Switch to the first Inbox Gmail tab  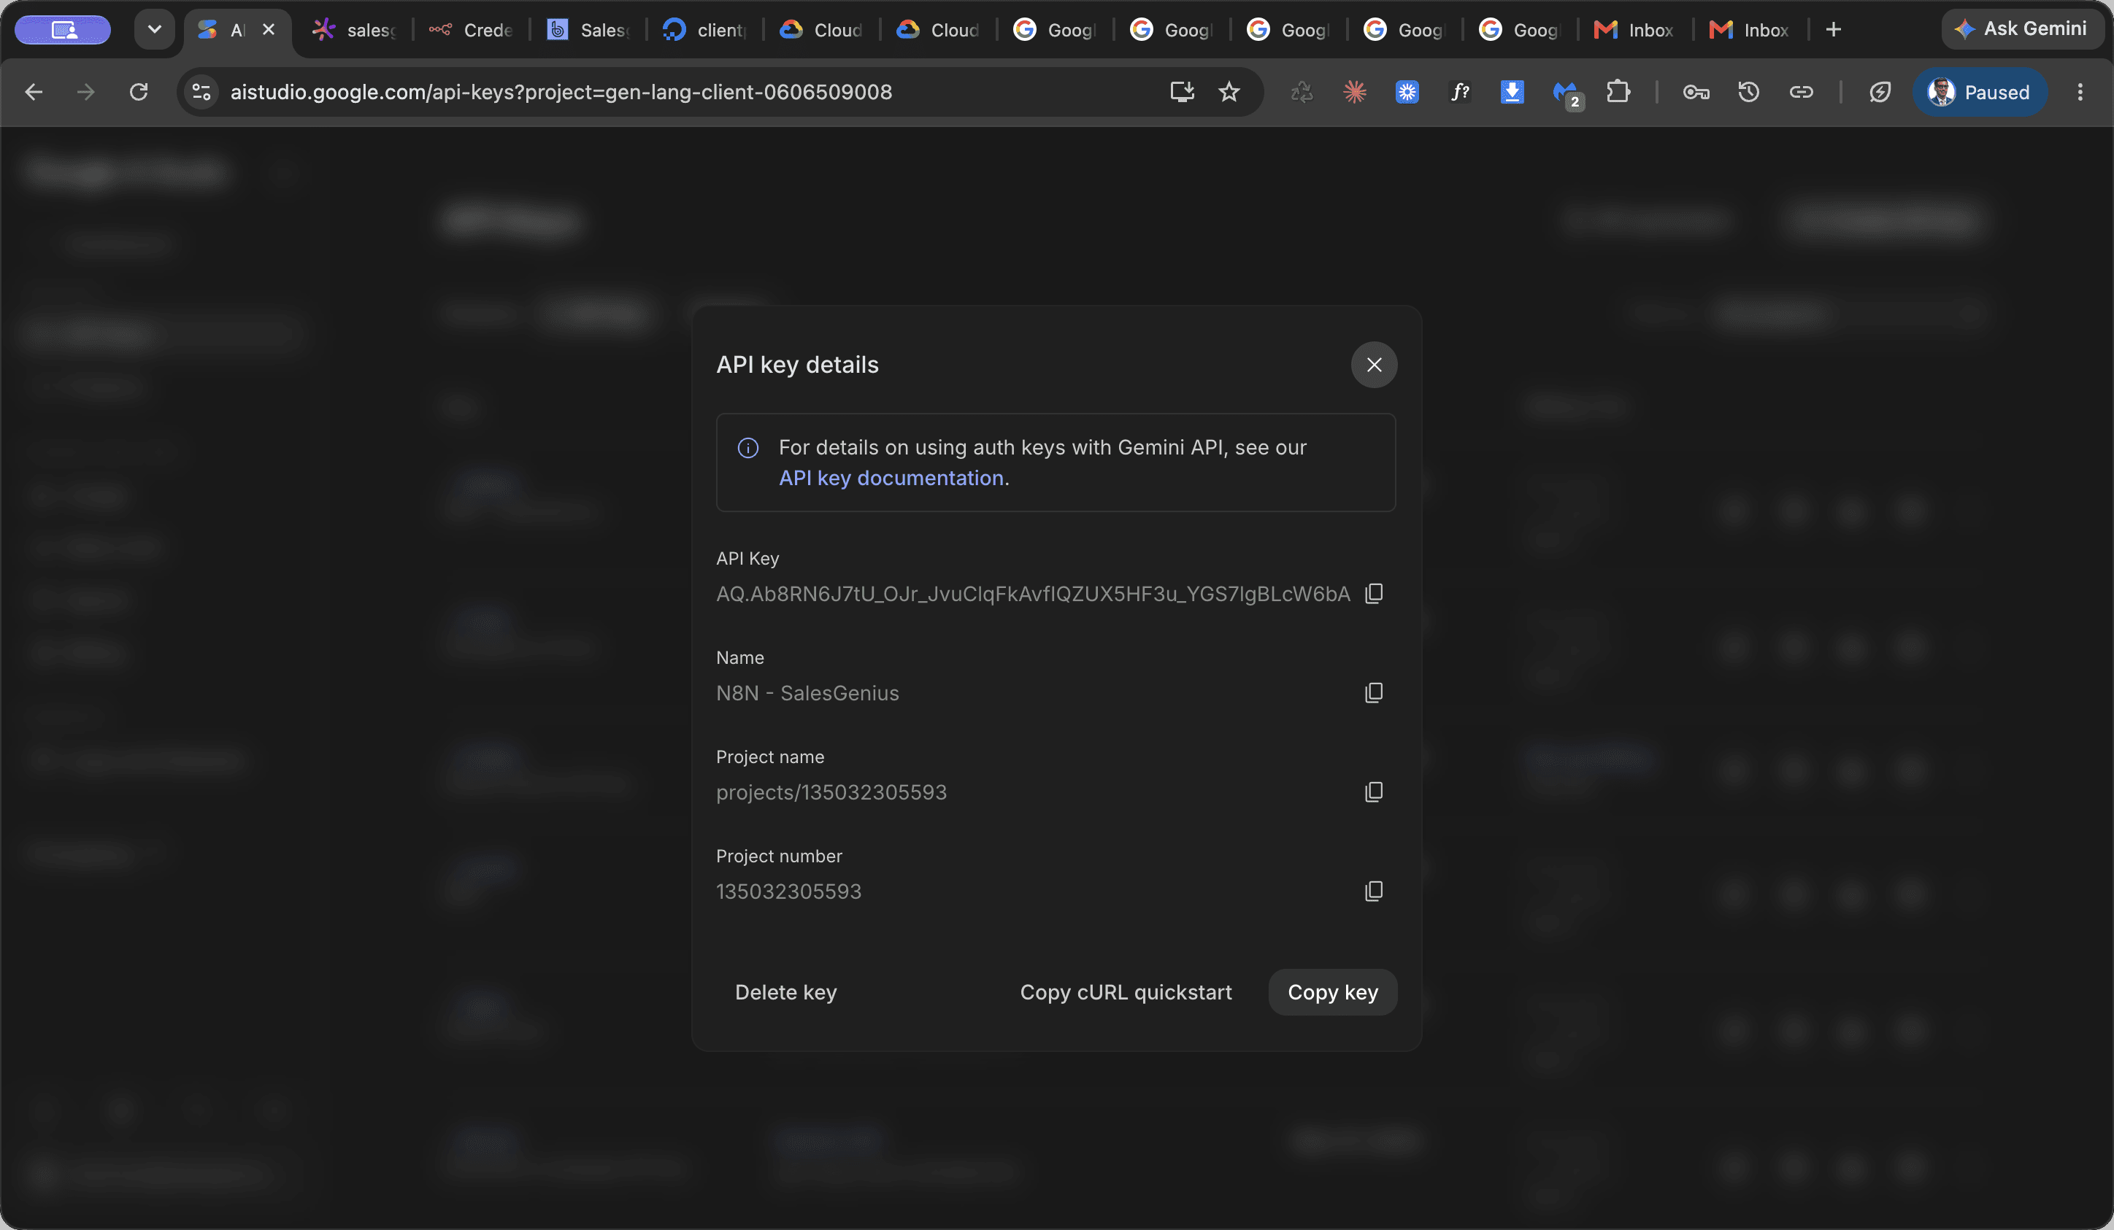[x=1634, y=30]
